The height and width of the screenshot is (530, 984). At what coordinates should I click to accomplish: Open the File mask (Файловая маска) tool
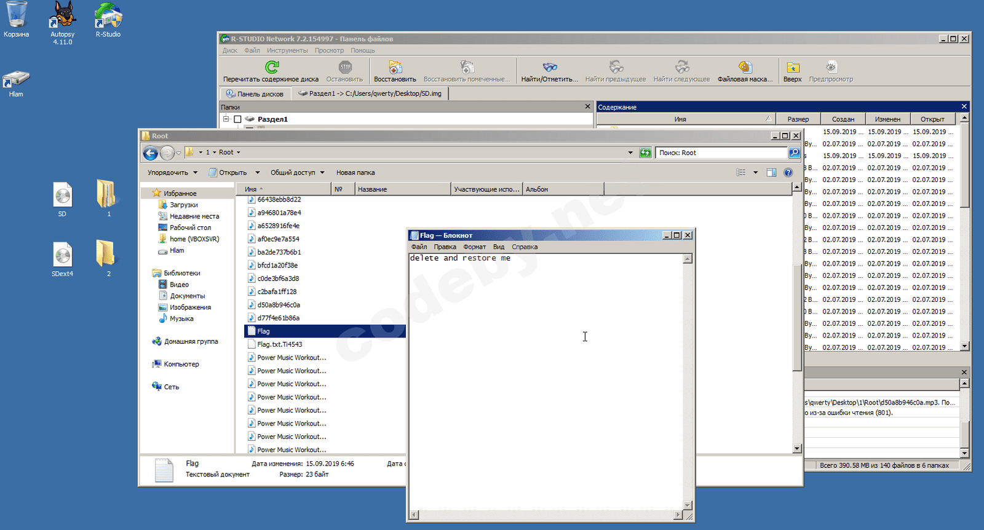[x=745, y=68]
